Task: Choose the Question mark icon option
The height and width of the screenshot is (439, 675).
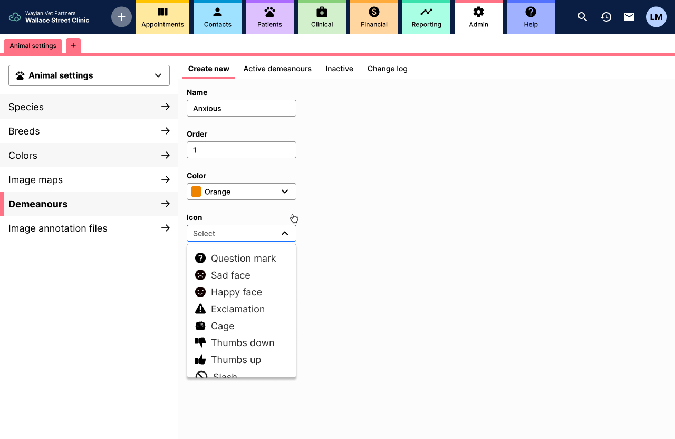Action: pyautogui.click(x=242, y=258)
